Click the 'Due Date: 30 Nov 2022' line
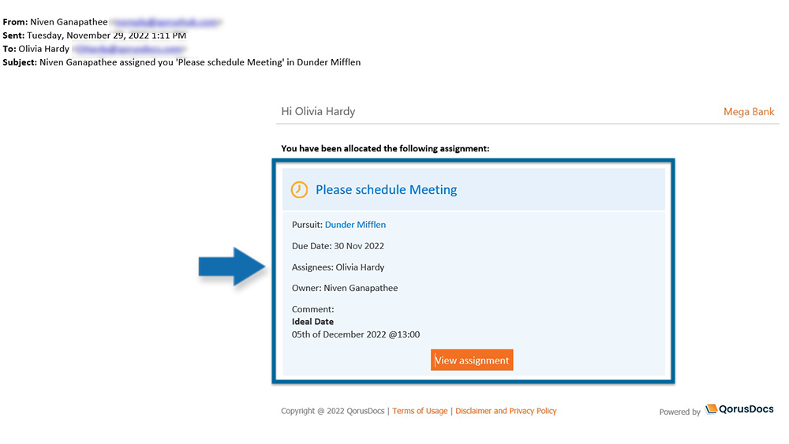This screenshot has width=789, height=444. (338, 246)
